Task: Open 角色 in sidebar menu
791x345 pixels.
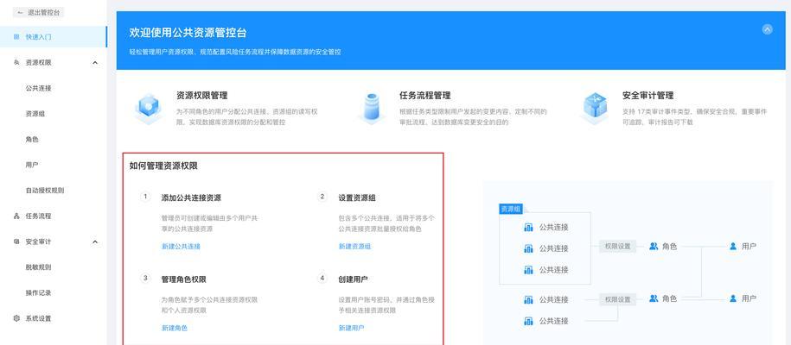Action: [32, 140]
